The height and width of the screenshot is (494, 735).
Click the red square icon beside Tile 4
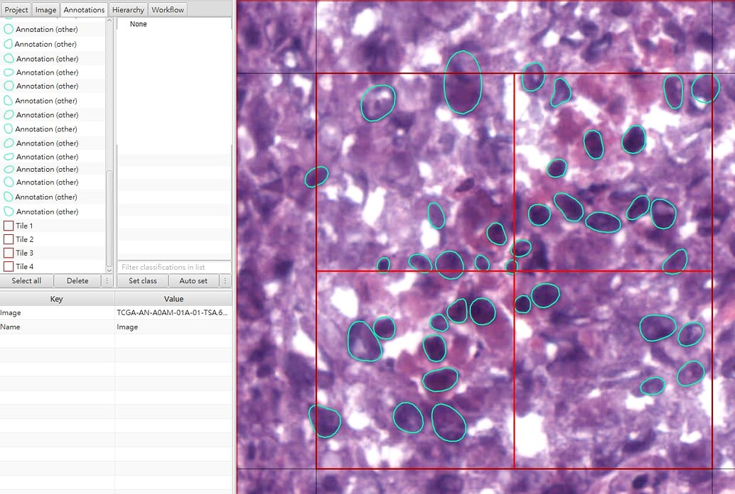tap(8, 266)
